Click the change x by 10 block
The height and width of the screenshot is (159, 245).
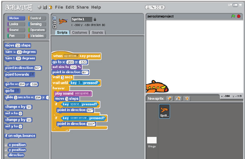click(x=18, y=107)
